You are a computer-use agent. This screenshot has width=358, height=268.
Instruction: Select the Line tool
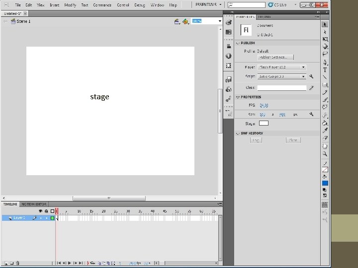click(325, 77)
